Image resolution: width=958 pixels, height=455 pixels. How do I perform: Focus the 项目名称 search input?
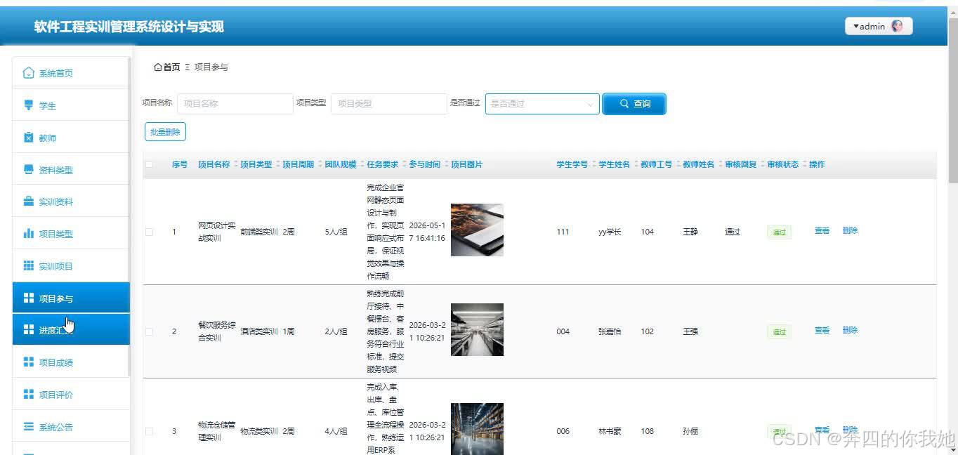(x=235, y=103)
